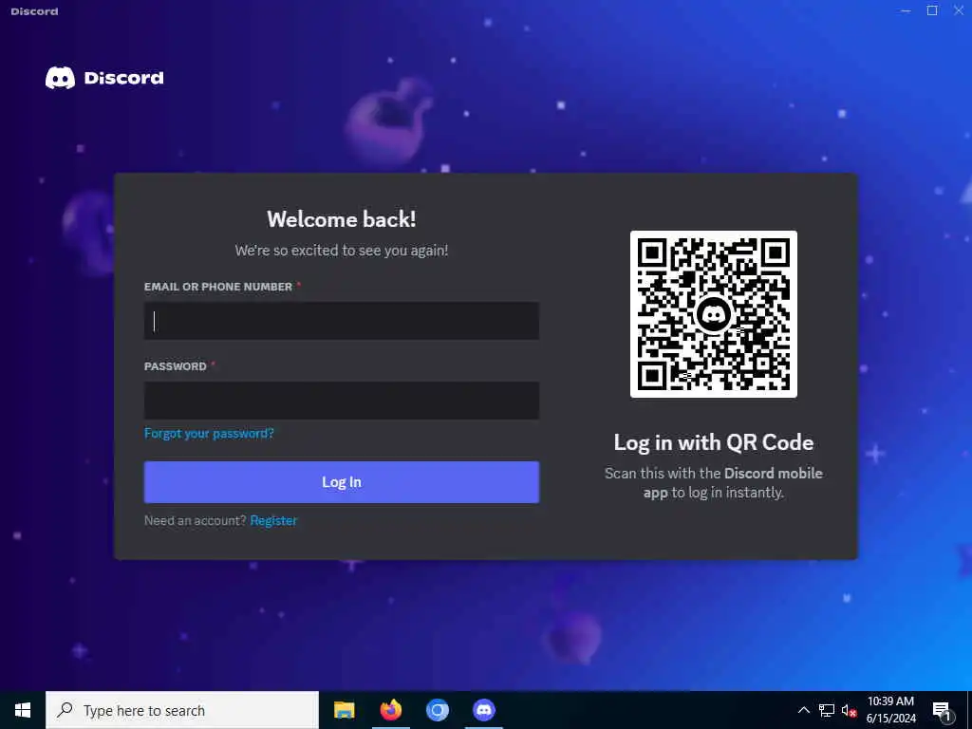Open the Forgot your password link

point(209,433)
